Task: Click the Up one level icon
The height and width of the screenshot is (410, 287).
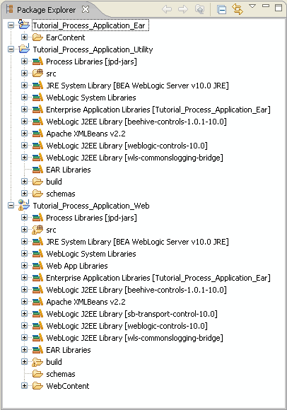Action: pos(199,9)
